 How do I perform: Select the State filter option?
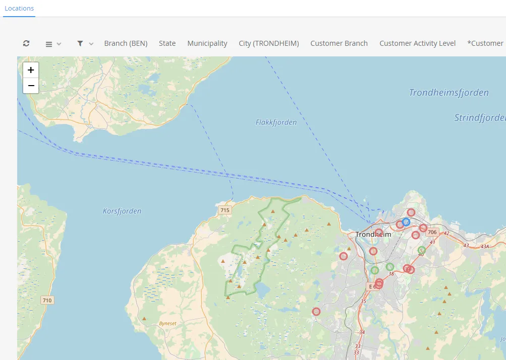tap(167, 43)
